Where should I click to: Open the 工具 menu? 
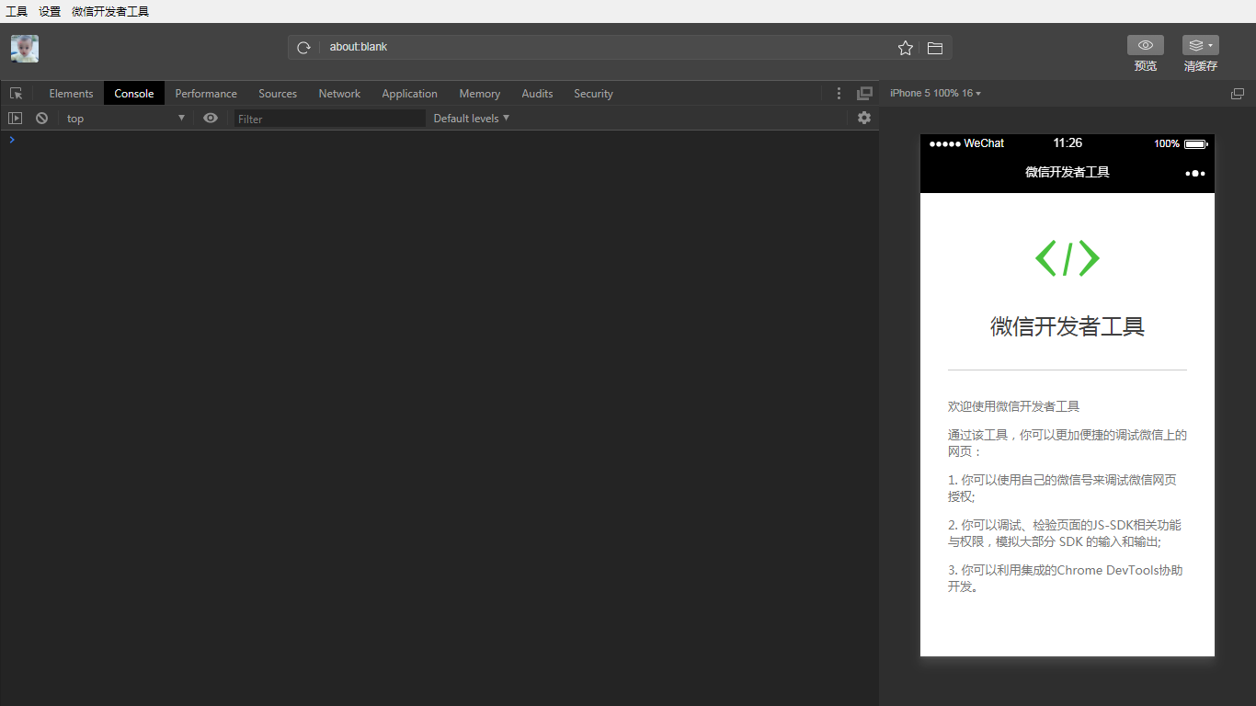point(17,12)
